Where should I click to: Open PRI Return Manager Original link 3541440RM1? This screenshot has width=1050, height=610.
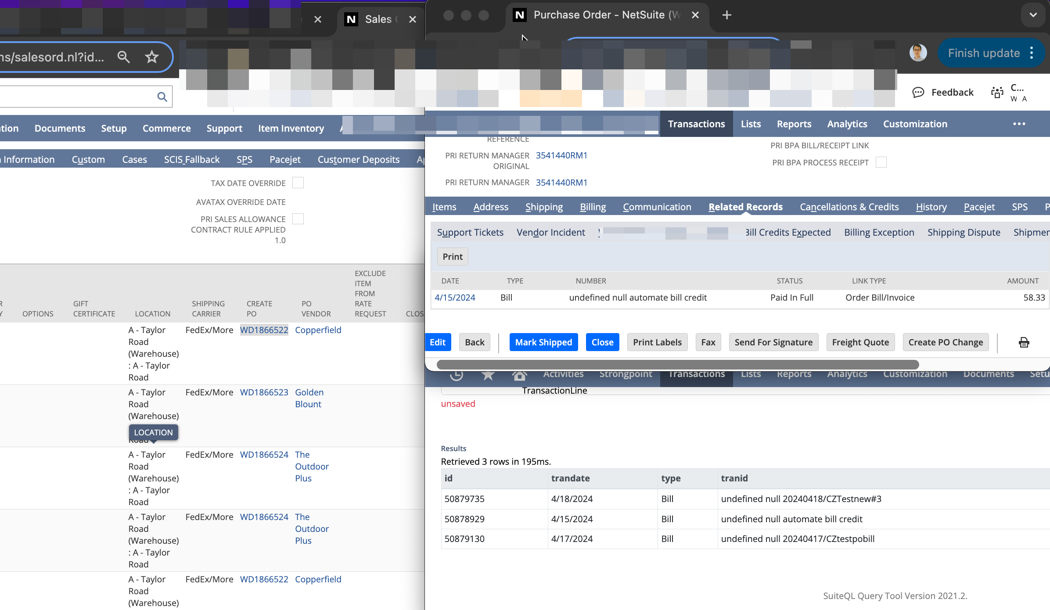point(561,155)
